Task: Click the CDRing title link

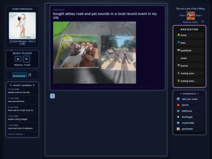Action: pyautogui.click(x=201, y=9)
